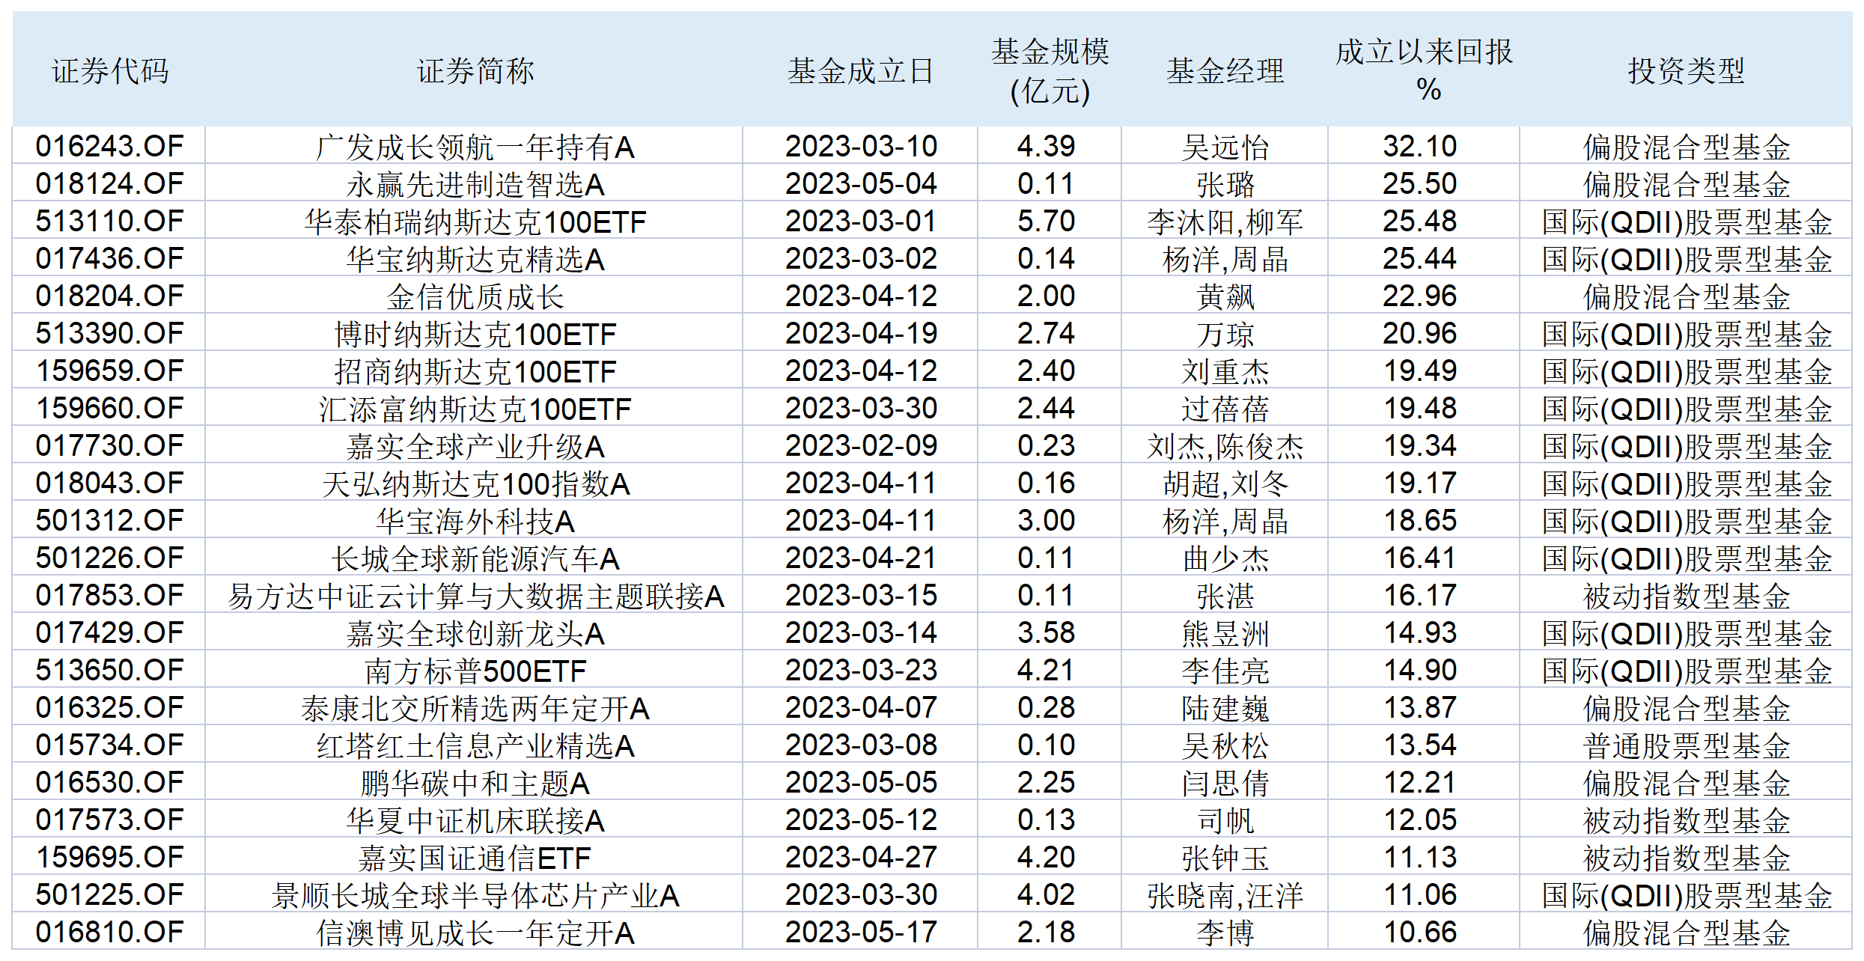The width and height of the screenshot is (1864, 961).
Task: Select fund manager cell 张晓南,汪洋
Action: coord(1225,895)
